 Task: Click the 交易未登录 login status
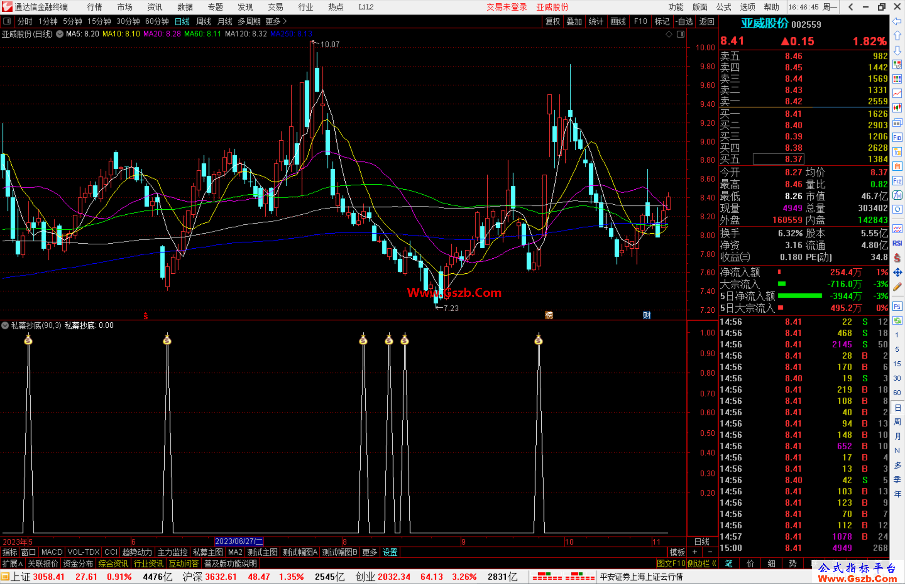(x=507, y=7)
